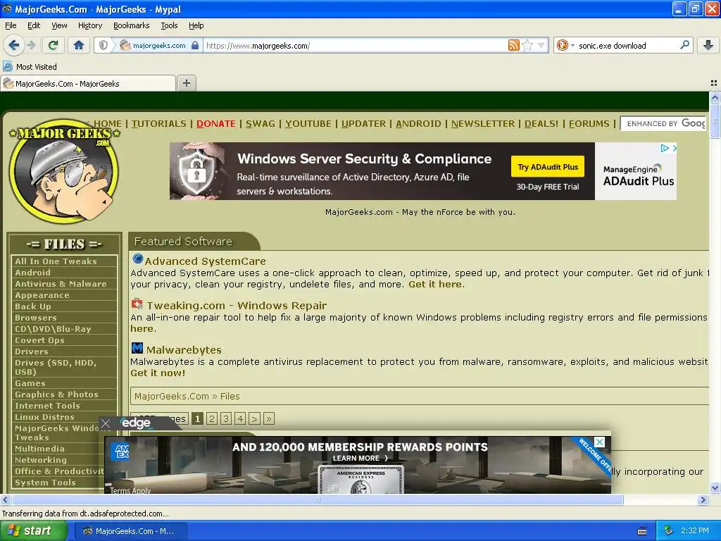
Task: Open URL history dropdown arrow
Action: point(541,45)
